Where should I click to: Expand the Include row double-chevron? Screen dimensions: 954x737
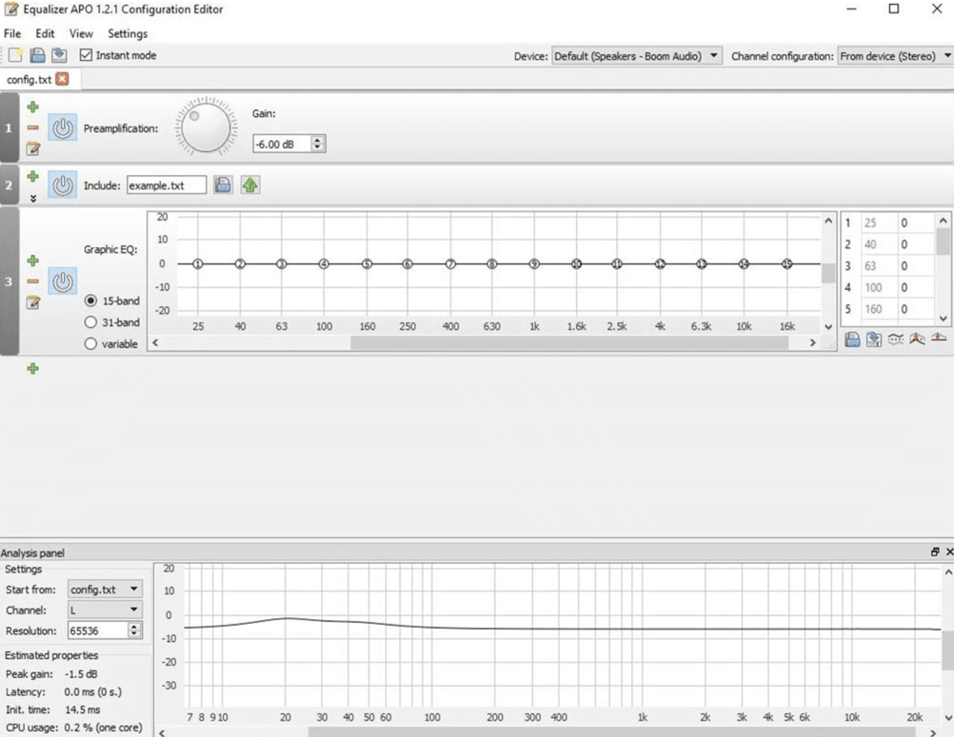[33, 198]
